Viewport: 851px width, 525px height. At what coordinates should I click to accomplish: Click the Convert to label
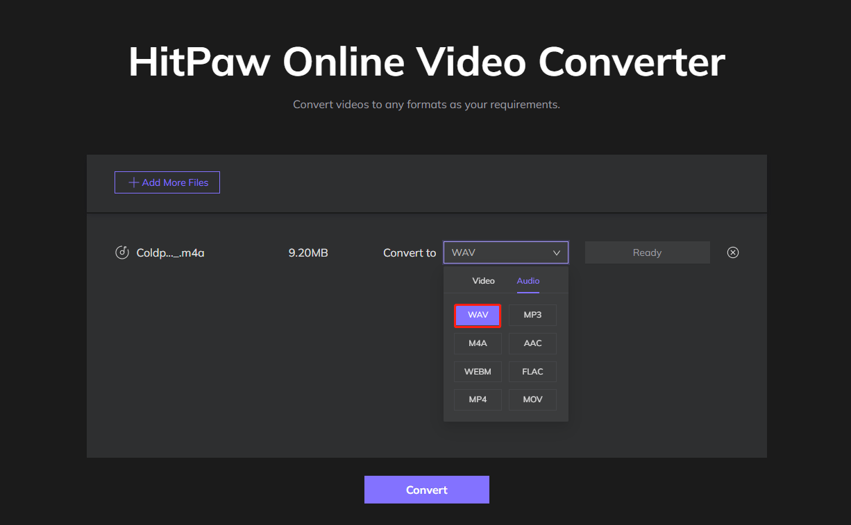point(410,253)
